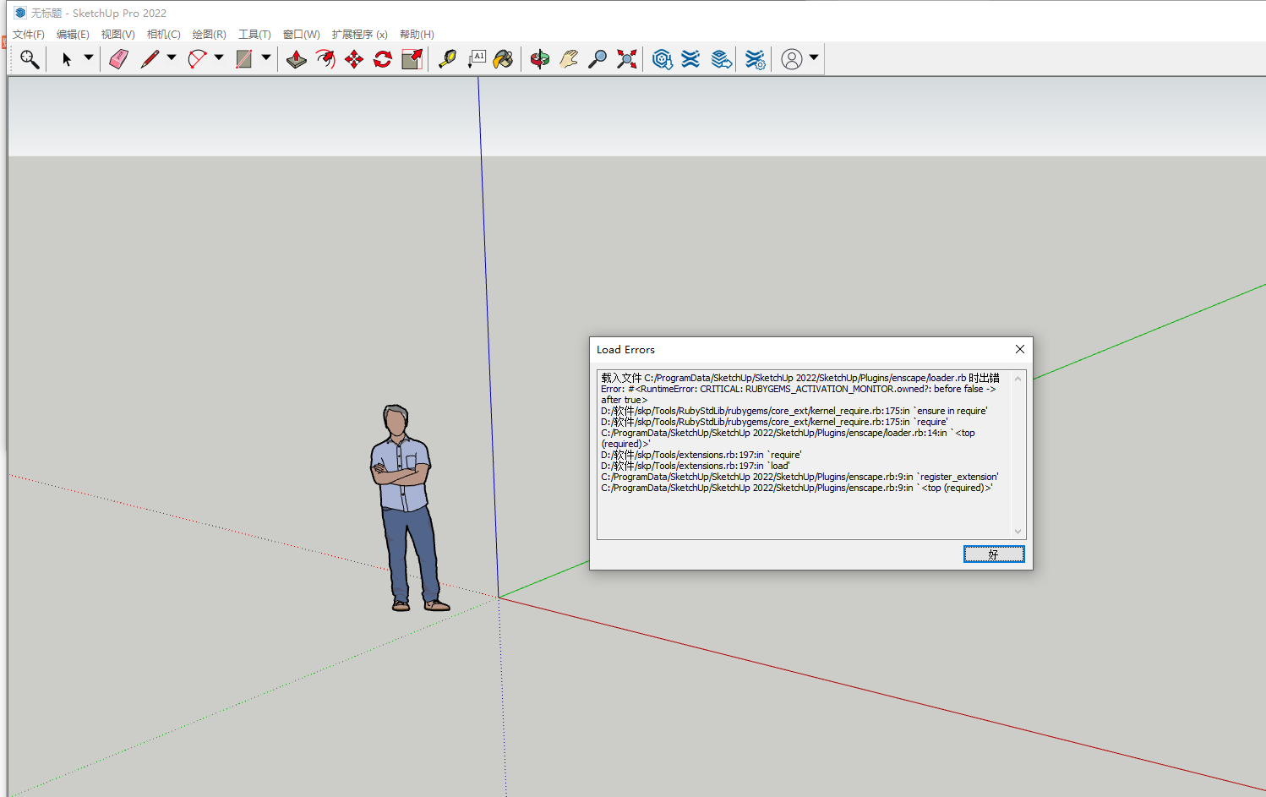The height and width of the screenshot is (797, 1266).
Task: Expand the user account dropdown arrow
Action: tap(814, 58)
